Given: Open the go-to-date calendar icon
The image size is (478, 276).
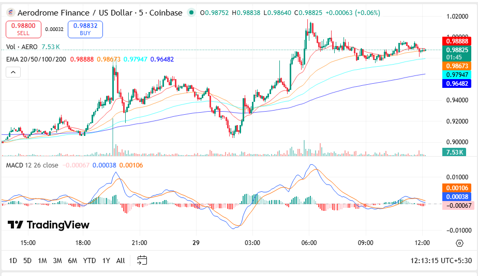Looking at the screenshot, I should tap(142, 260).
